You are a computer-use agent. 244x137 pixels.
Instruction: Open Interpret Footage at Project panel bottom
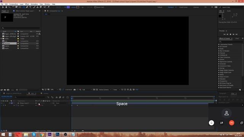2,90
